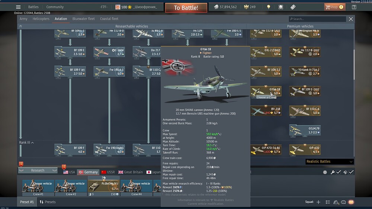This screenshot has width=372, height=209.
Task: Open the Shop button
Action: tap(334, 7)
